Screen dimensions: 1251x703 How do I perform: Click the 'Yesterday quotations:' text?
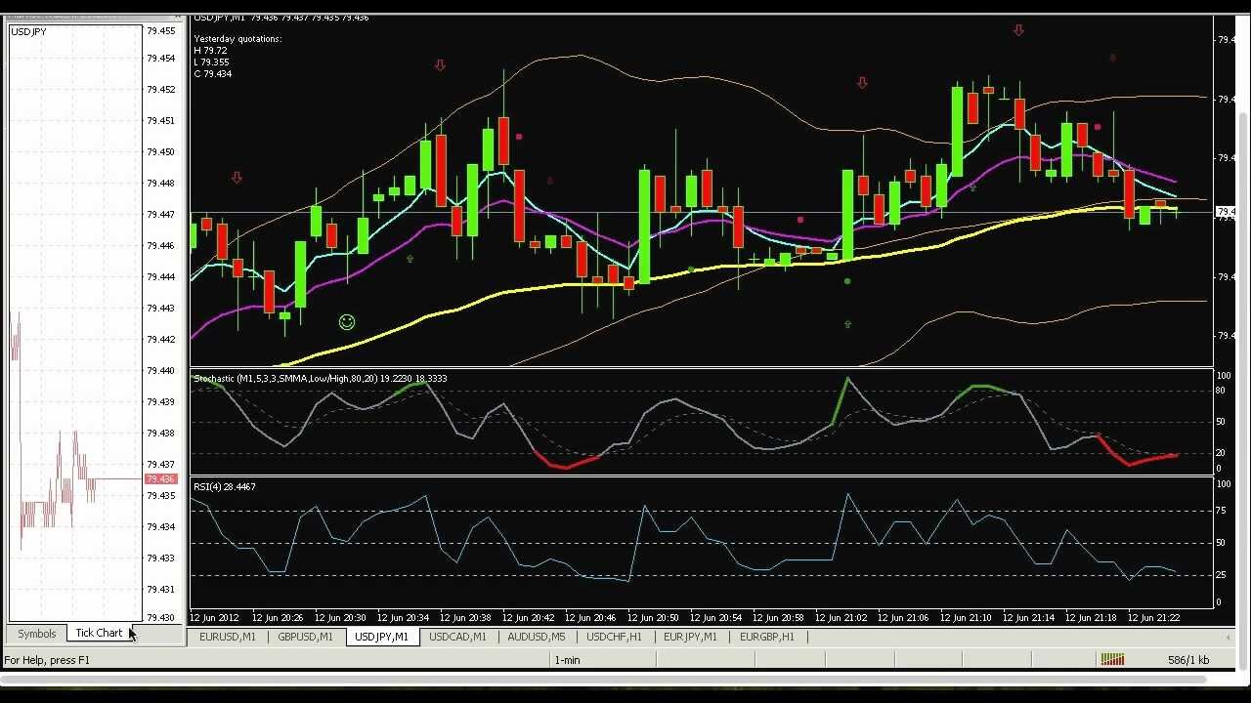point(237,39)
